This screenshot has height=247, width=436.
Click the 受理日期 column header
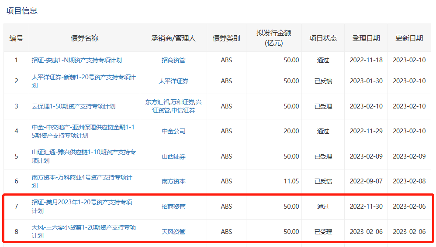[366, 38]
